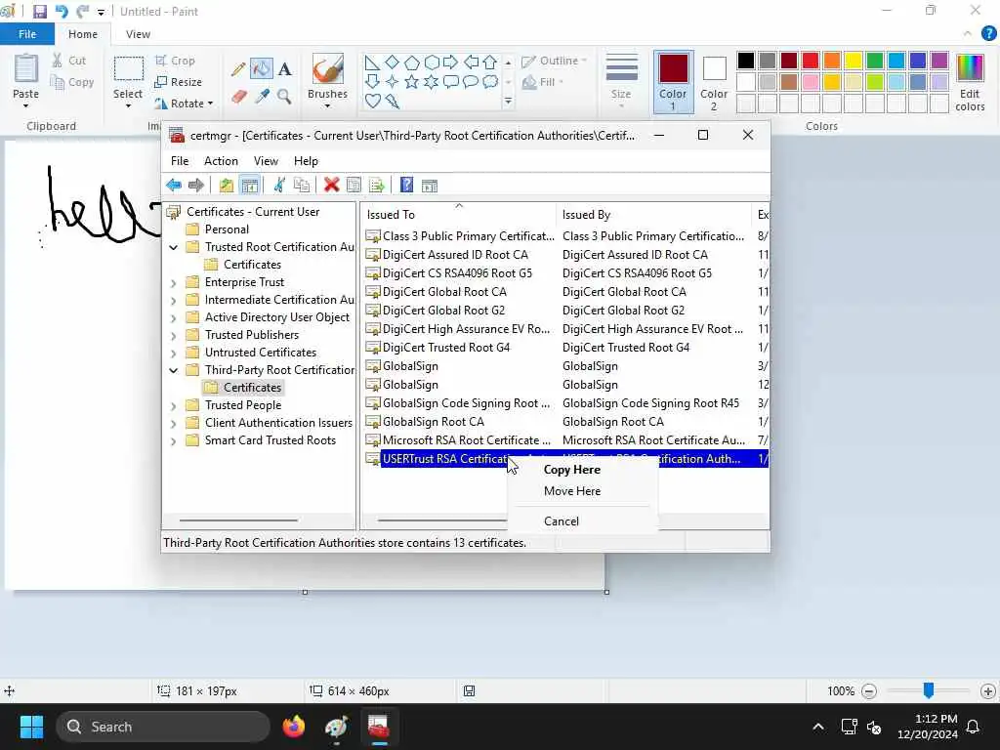
Task: Open the Action menu in certmgr
Action: point(221,161)
